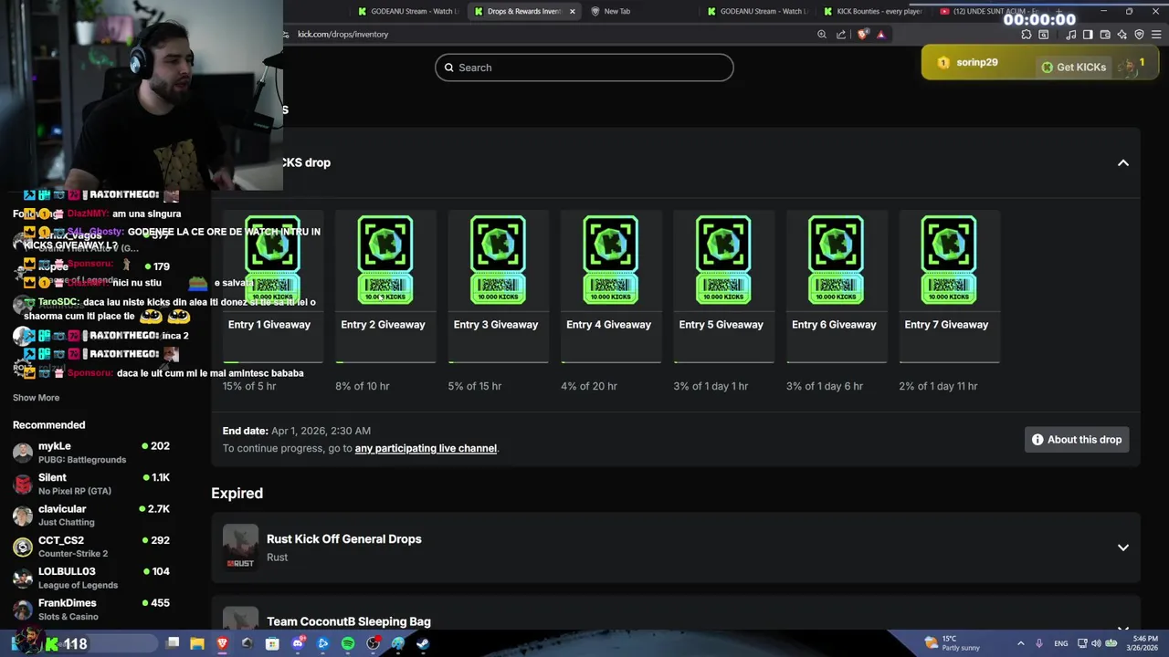Open the Brave VPN shield icon

point(1139,35)
